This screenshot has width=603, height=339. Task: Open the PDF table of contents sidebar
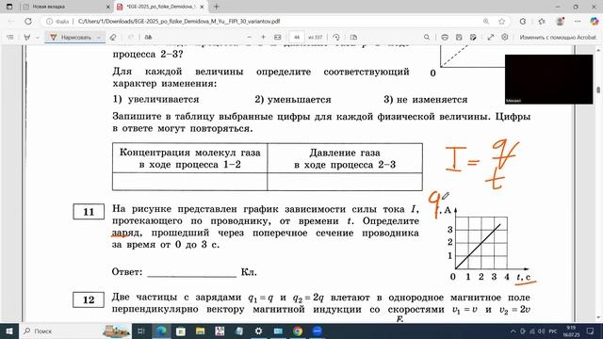(10, 38)
